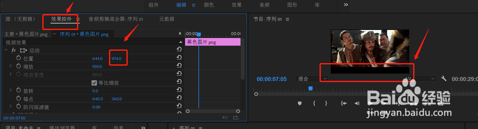Click the 锚点 Y value 360.0

[117, 99]
